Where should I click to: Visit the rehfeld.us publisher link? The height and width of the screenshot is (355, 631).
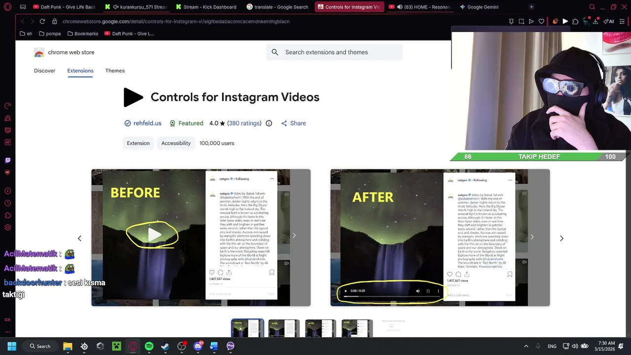(147, 123)
